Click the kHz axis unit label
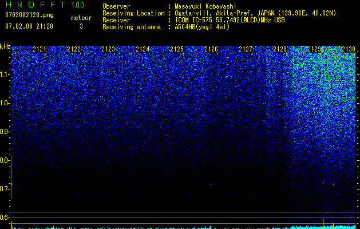This screenshot has height=229, width=360. [5, 46]
